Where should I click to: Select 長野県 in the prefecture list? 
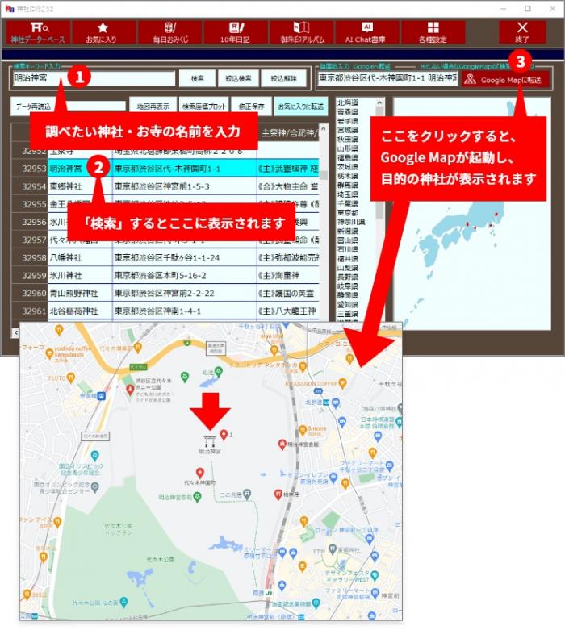(347, 277)
